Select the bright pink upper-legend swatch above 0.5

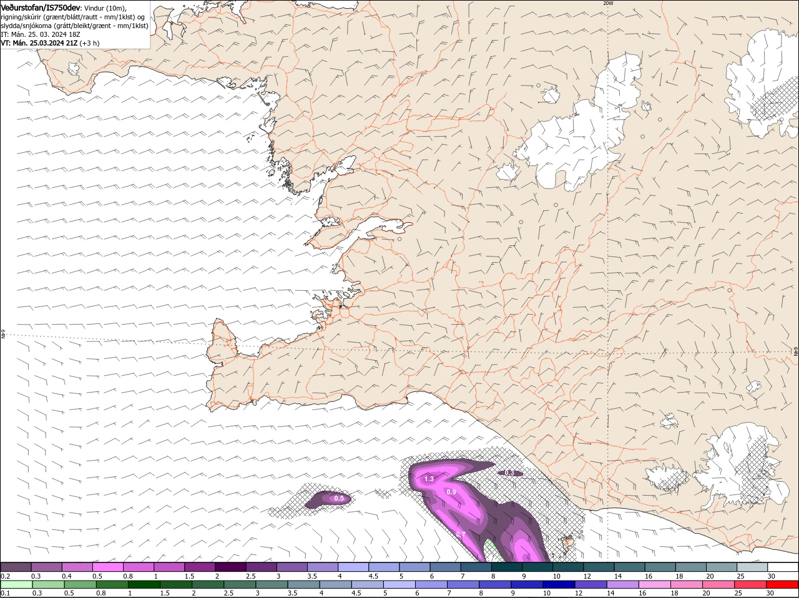tap(107, 567)
